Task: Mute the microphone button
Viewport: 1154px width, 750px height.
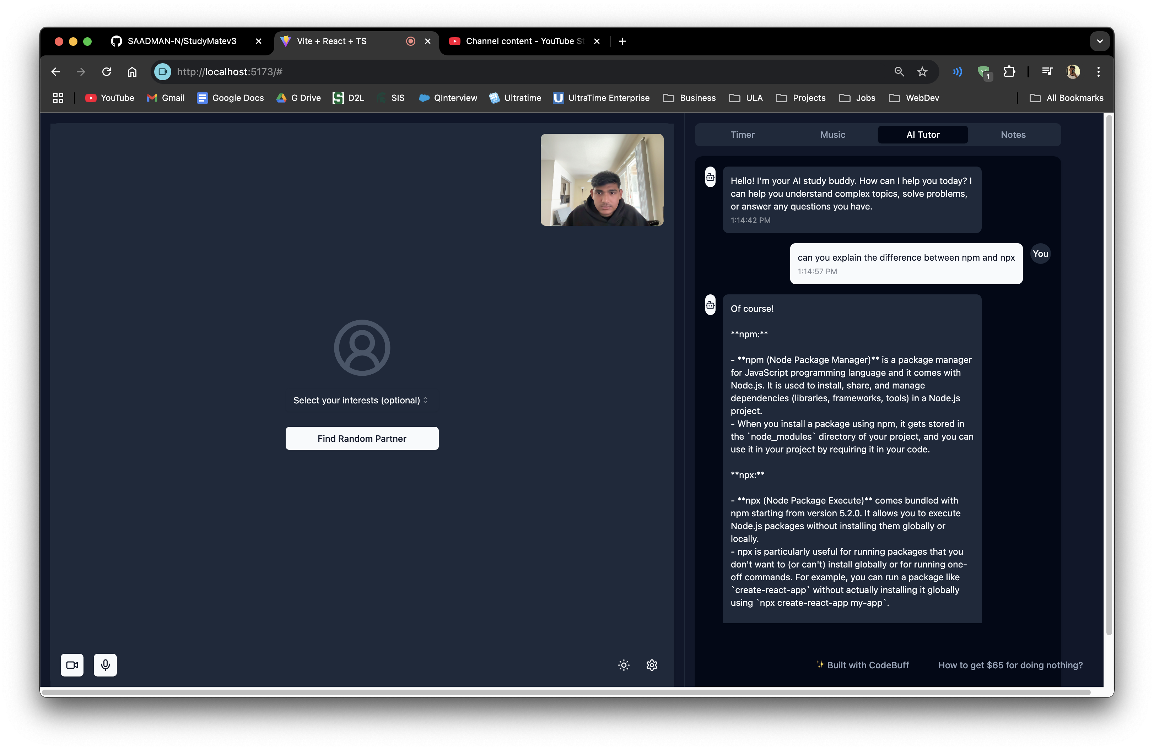Action: point(105,665)
